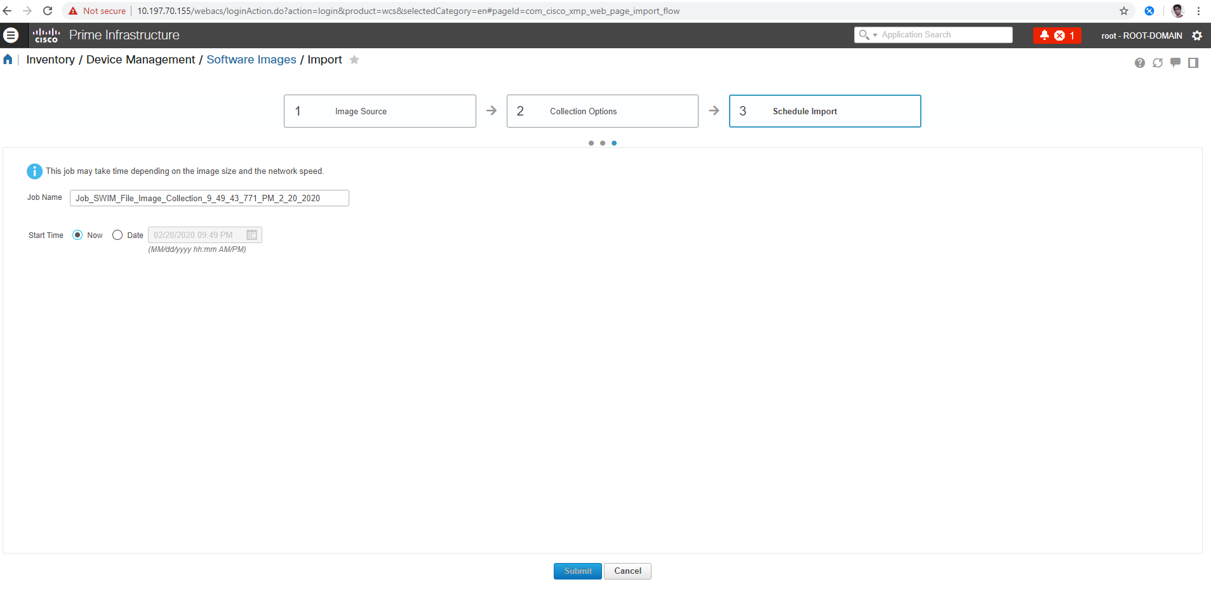Click the Inventory breadcrumb text
The image size is (1211, 603).
click(x=51, y=60)
